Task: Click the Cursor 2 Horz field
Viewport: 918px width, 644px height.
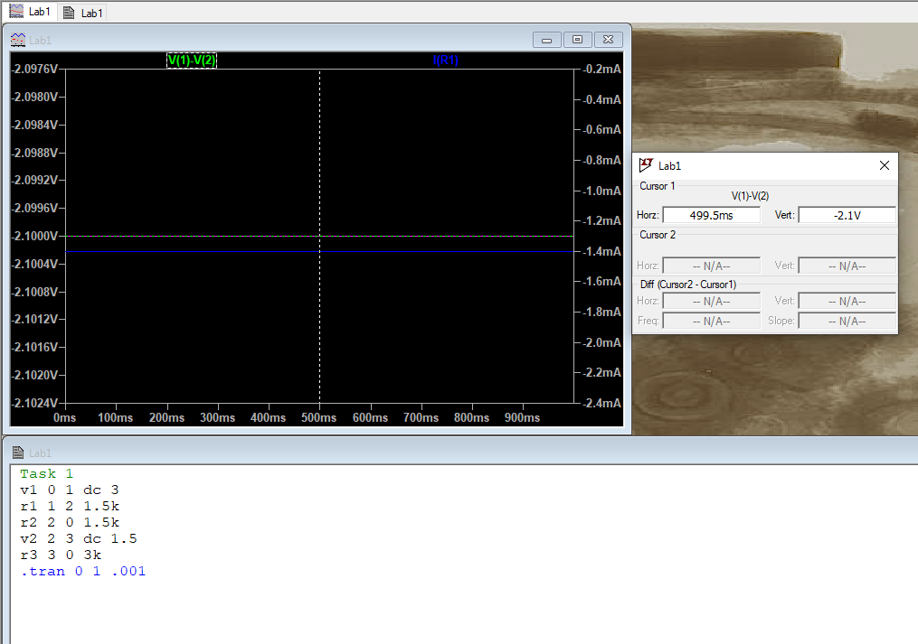Action: tap(711, 266)
